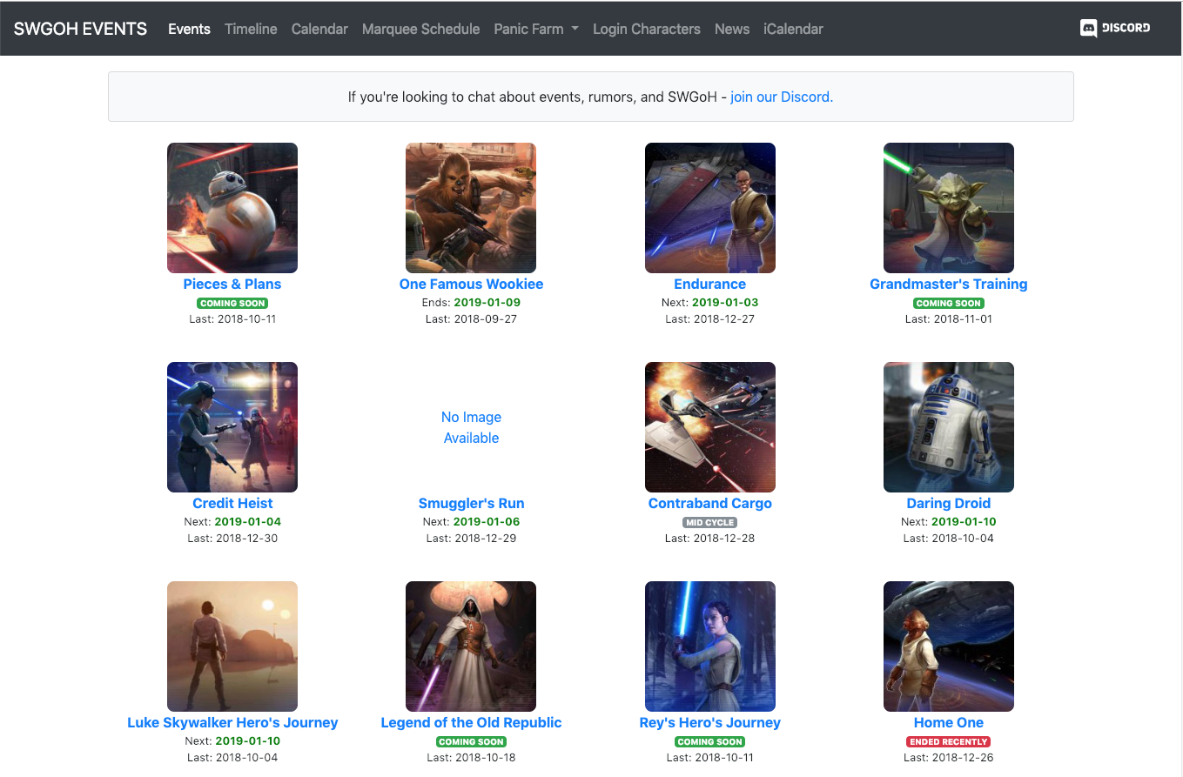Image resolution: width=1183 pixels, height=777 pixels.
Task: Click the Discord logo icon in navbar
Action: (1088, 29)
